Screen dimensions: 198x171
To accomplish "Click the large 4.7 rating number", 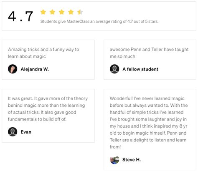I will 20,16.
